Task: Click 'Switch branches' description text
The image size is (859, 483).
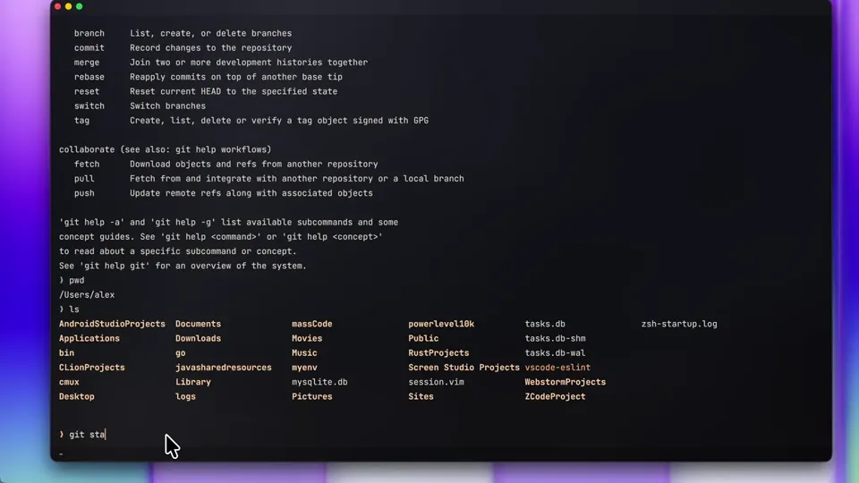Action: click(x=167, y=106)
